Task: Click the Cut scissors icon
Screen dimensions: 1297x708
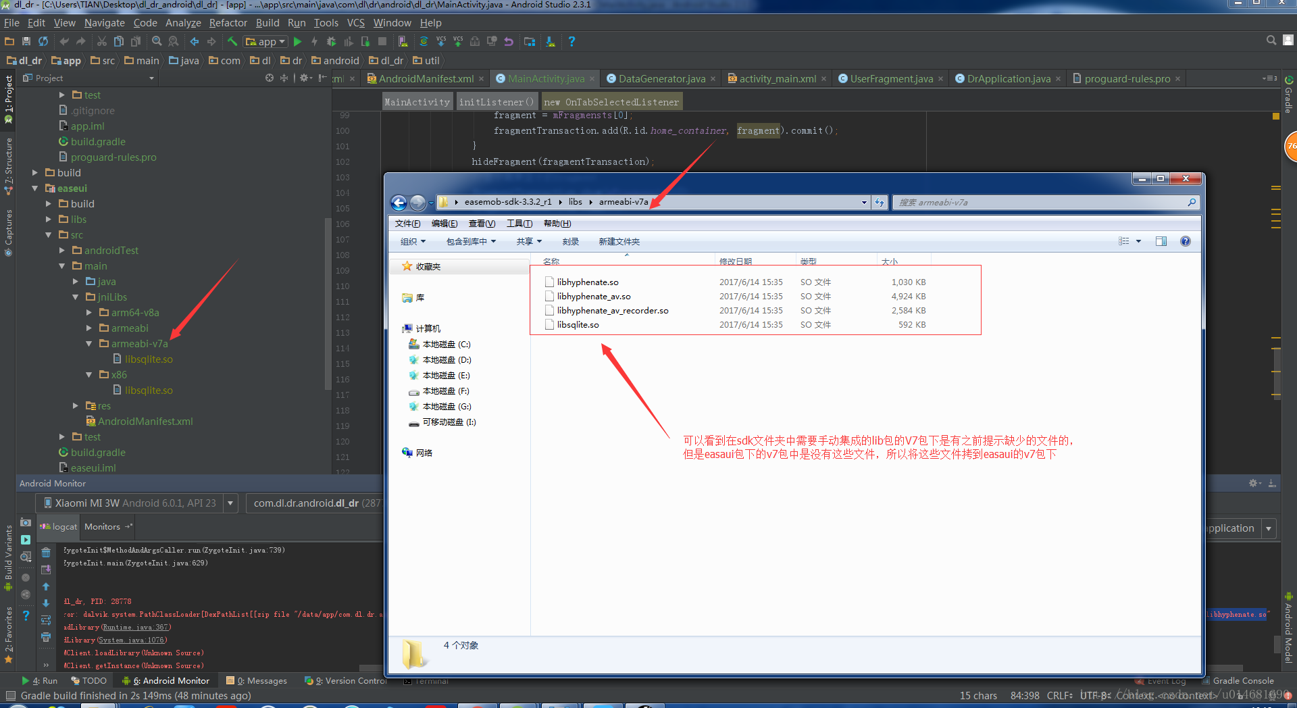Action: click(x=102, y=41)
